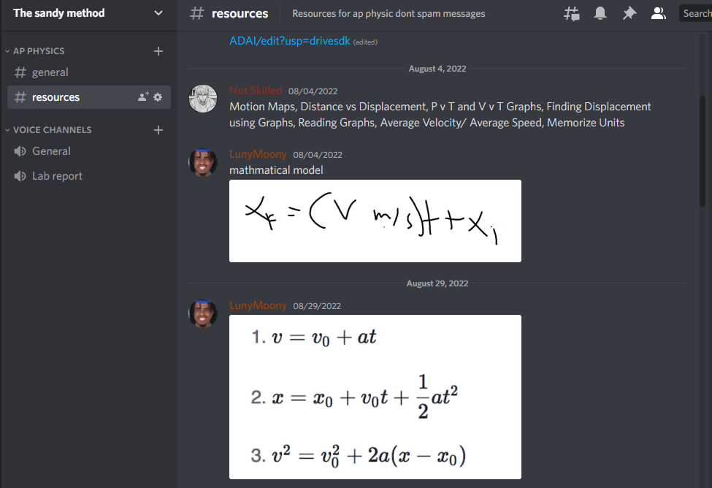Select the resources text channel
712x488 pixels.
click(x=89, y=97)
